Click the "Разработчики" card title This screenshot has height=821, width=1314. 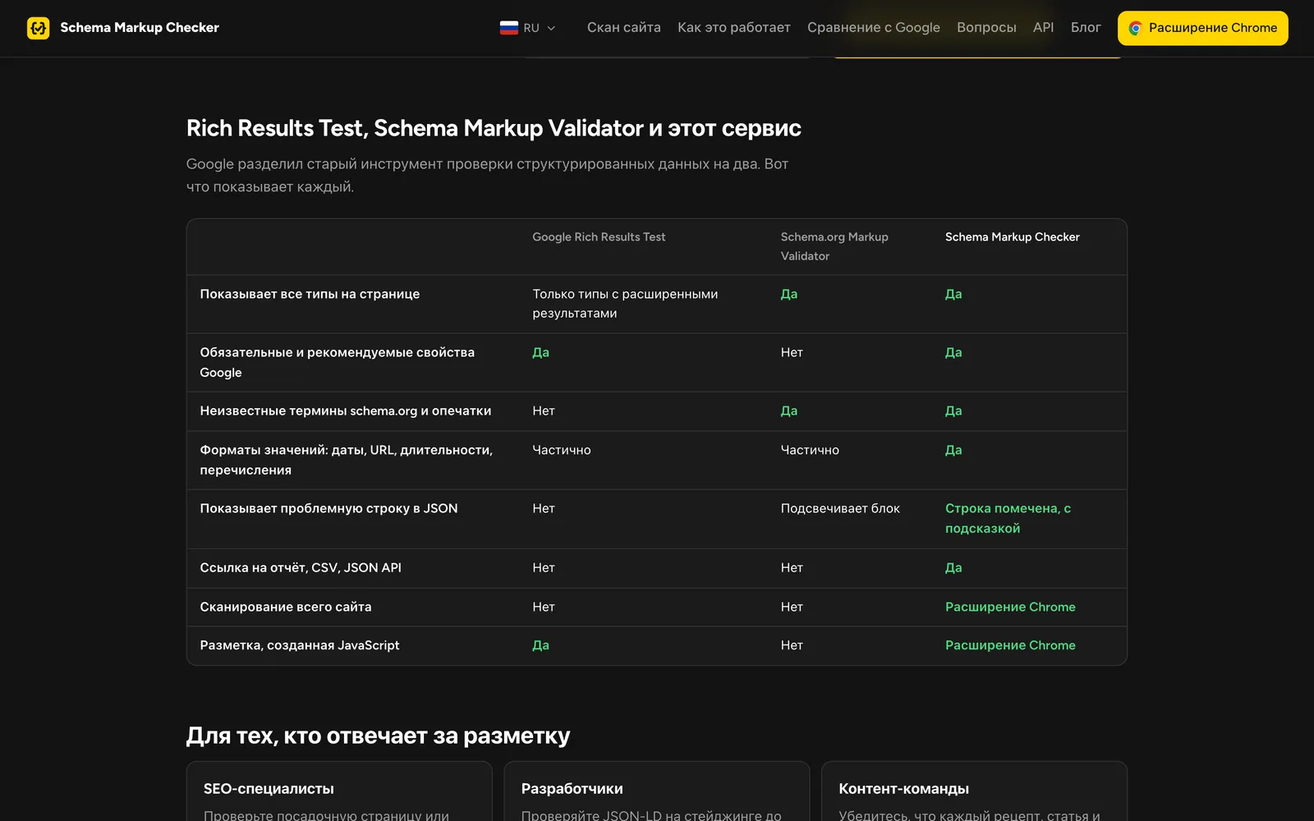point(572,789)
